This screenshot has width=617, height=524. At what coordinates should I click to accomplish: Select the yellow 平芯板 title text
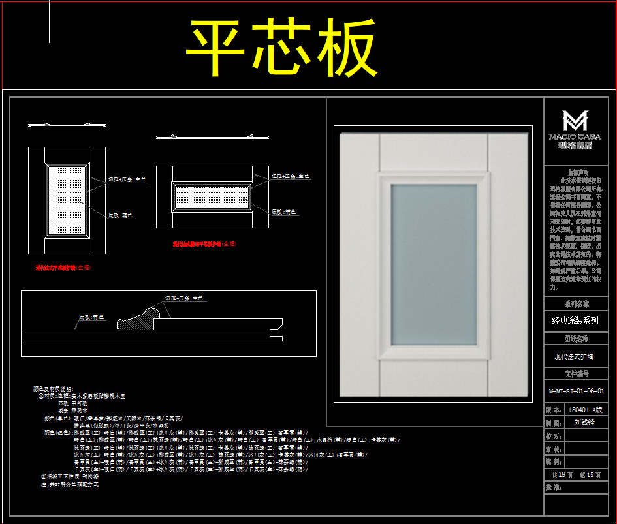point(282,49)
